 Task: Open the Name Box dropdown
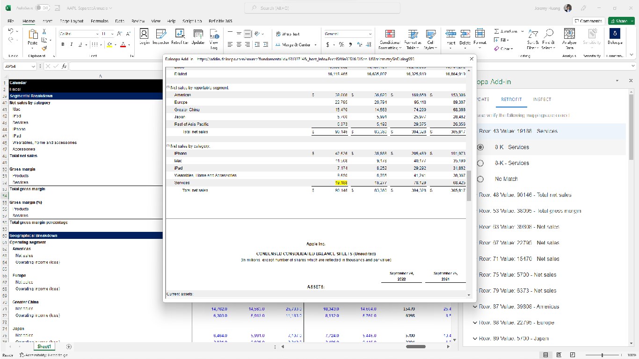pyautogui.click(x=33, y=66)
